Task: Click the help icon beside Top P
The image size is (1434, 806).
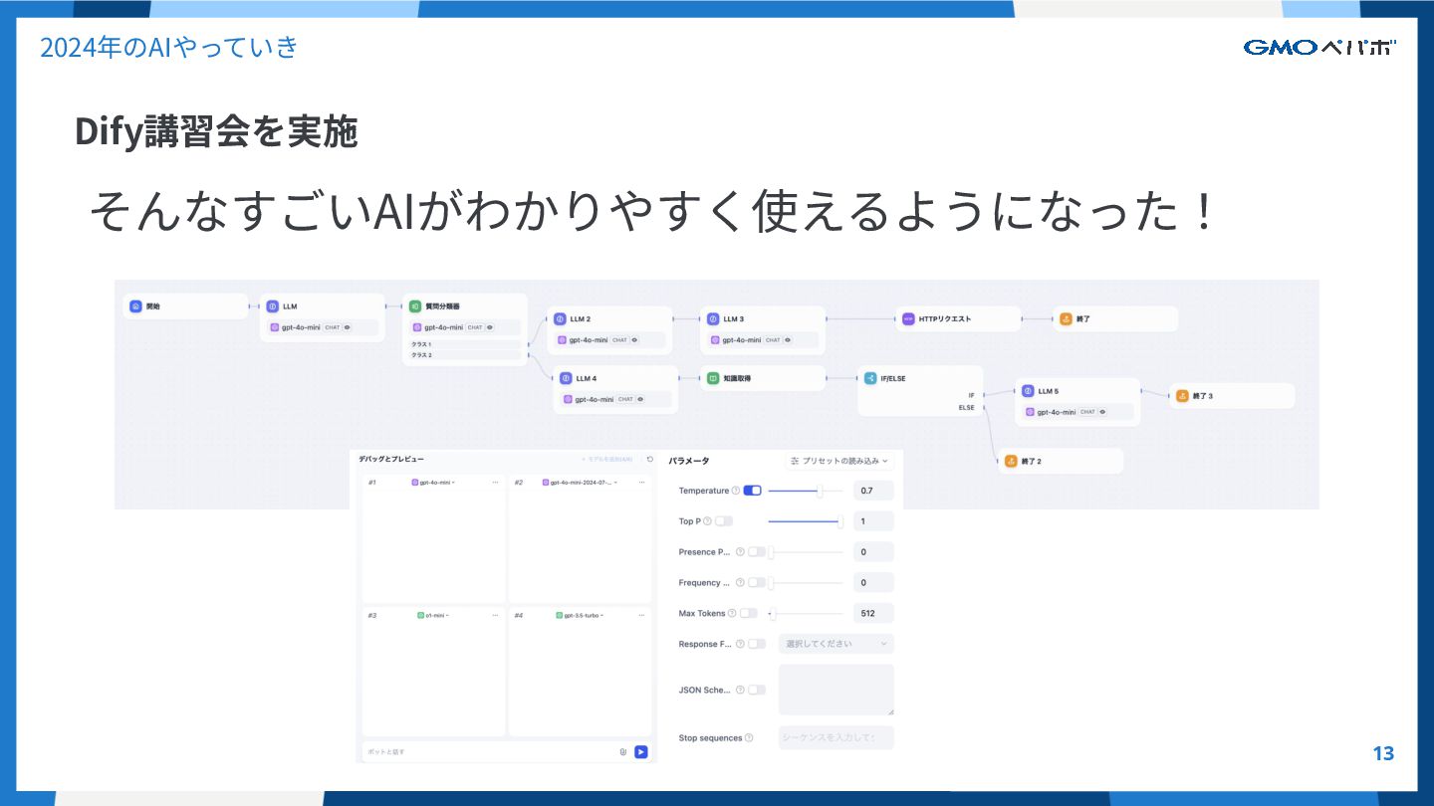Action: (x=707, y=521)
